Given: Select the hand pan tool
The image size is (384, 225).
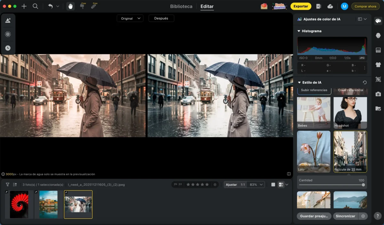Looking at the screenshot, I should (x=71, y=6).
